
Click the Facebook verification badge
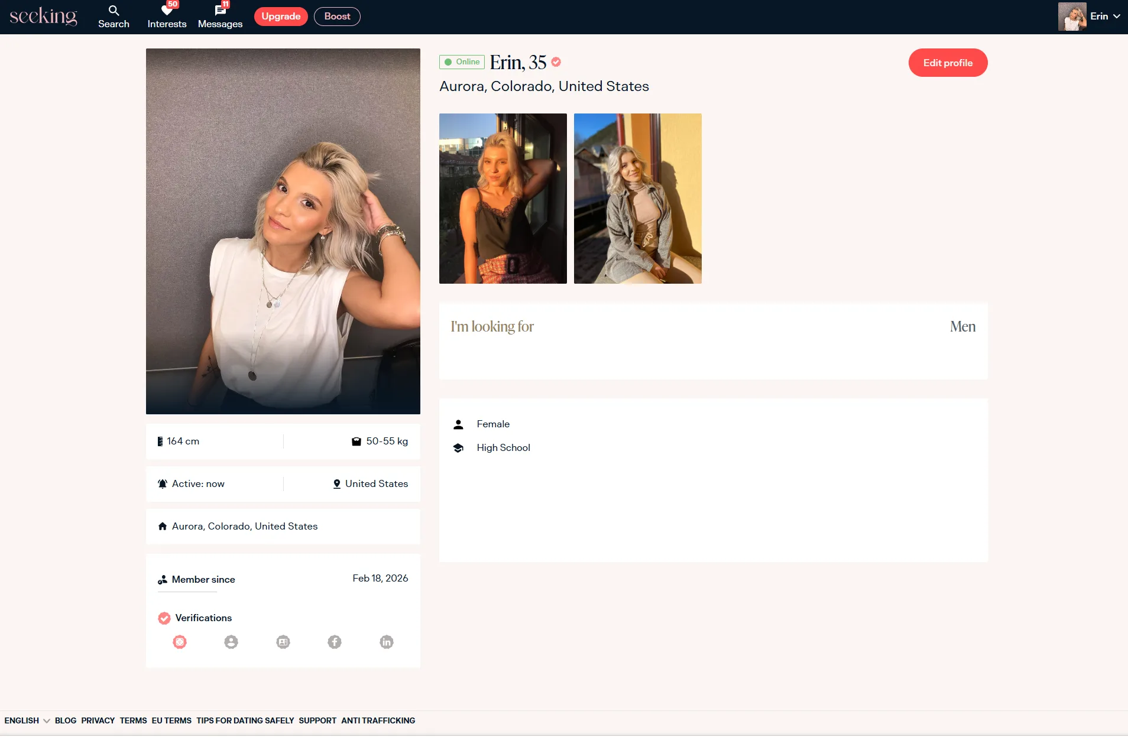tap(335, 642)
